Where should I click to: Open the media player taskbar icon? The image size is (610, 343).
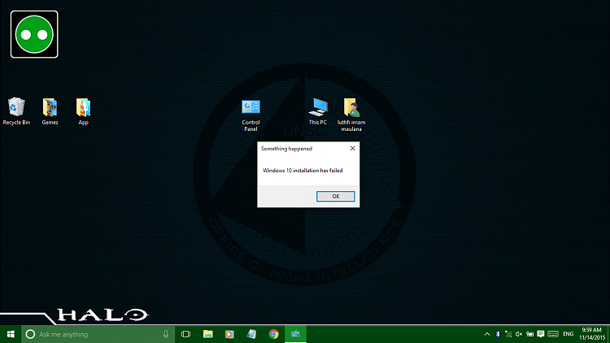pos(229,334)
